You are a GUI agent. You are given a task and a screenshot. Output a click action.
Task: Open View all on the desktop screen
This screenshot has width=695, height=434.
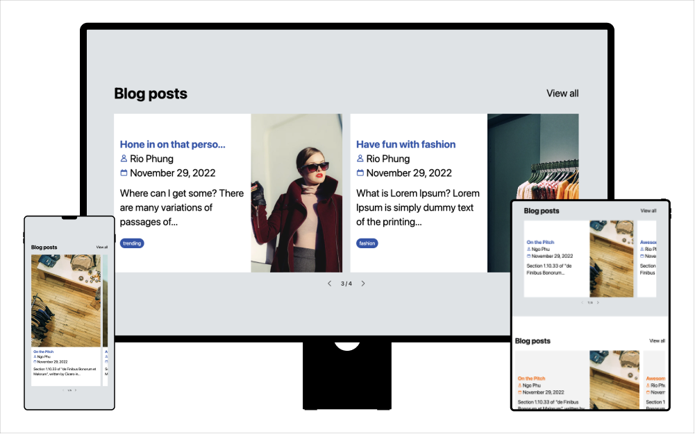pyautogui.click(x=562, y=94)
